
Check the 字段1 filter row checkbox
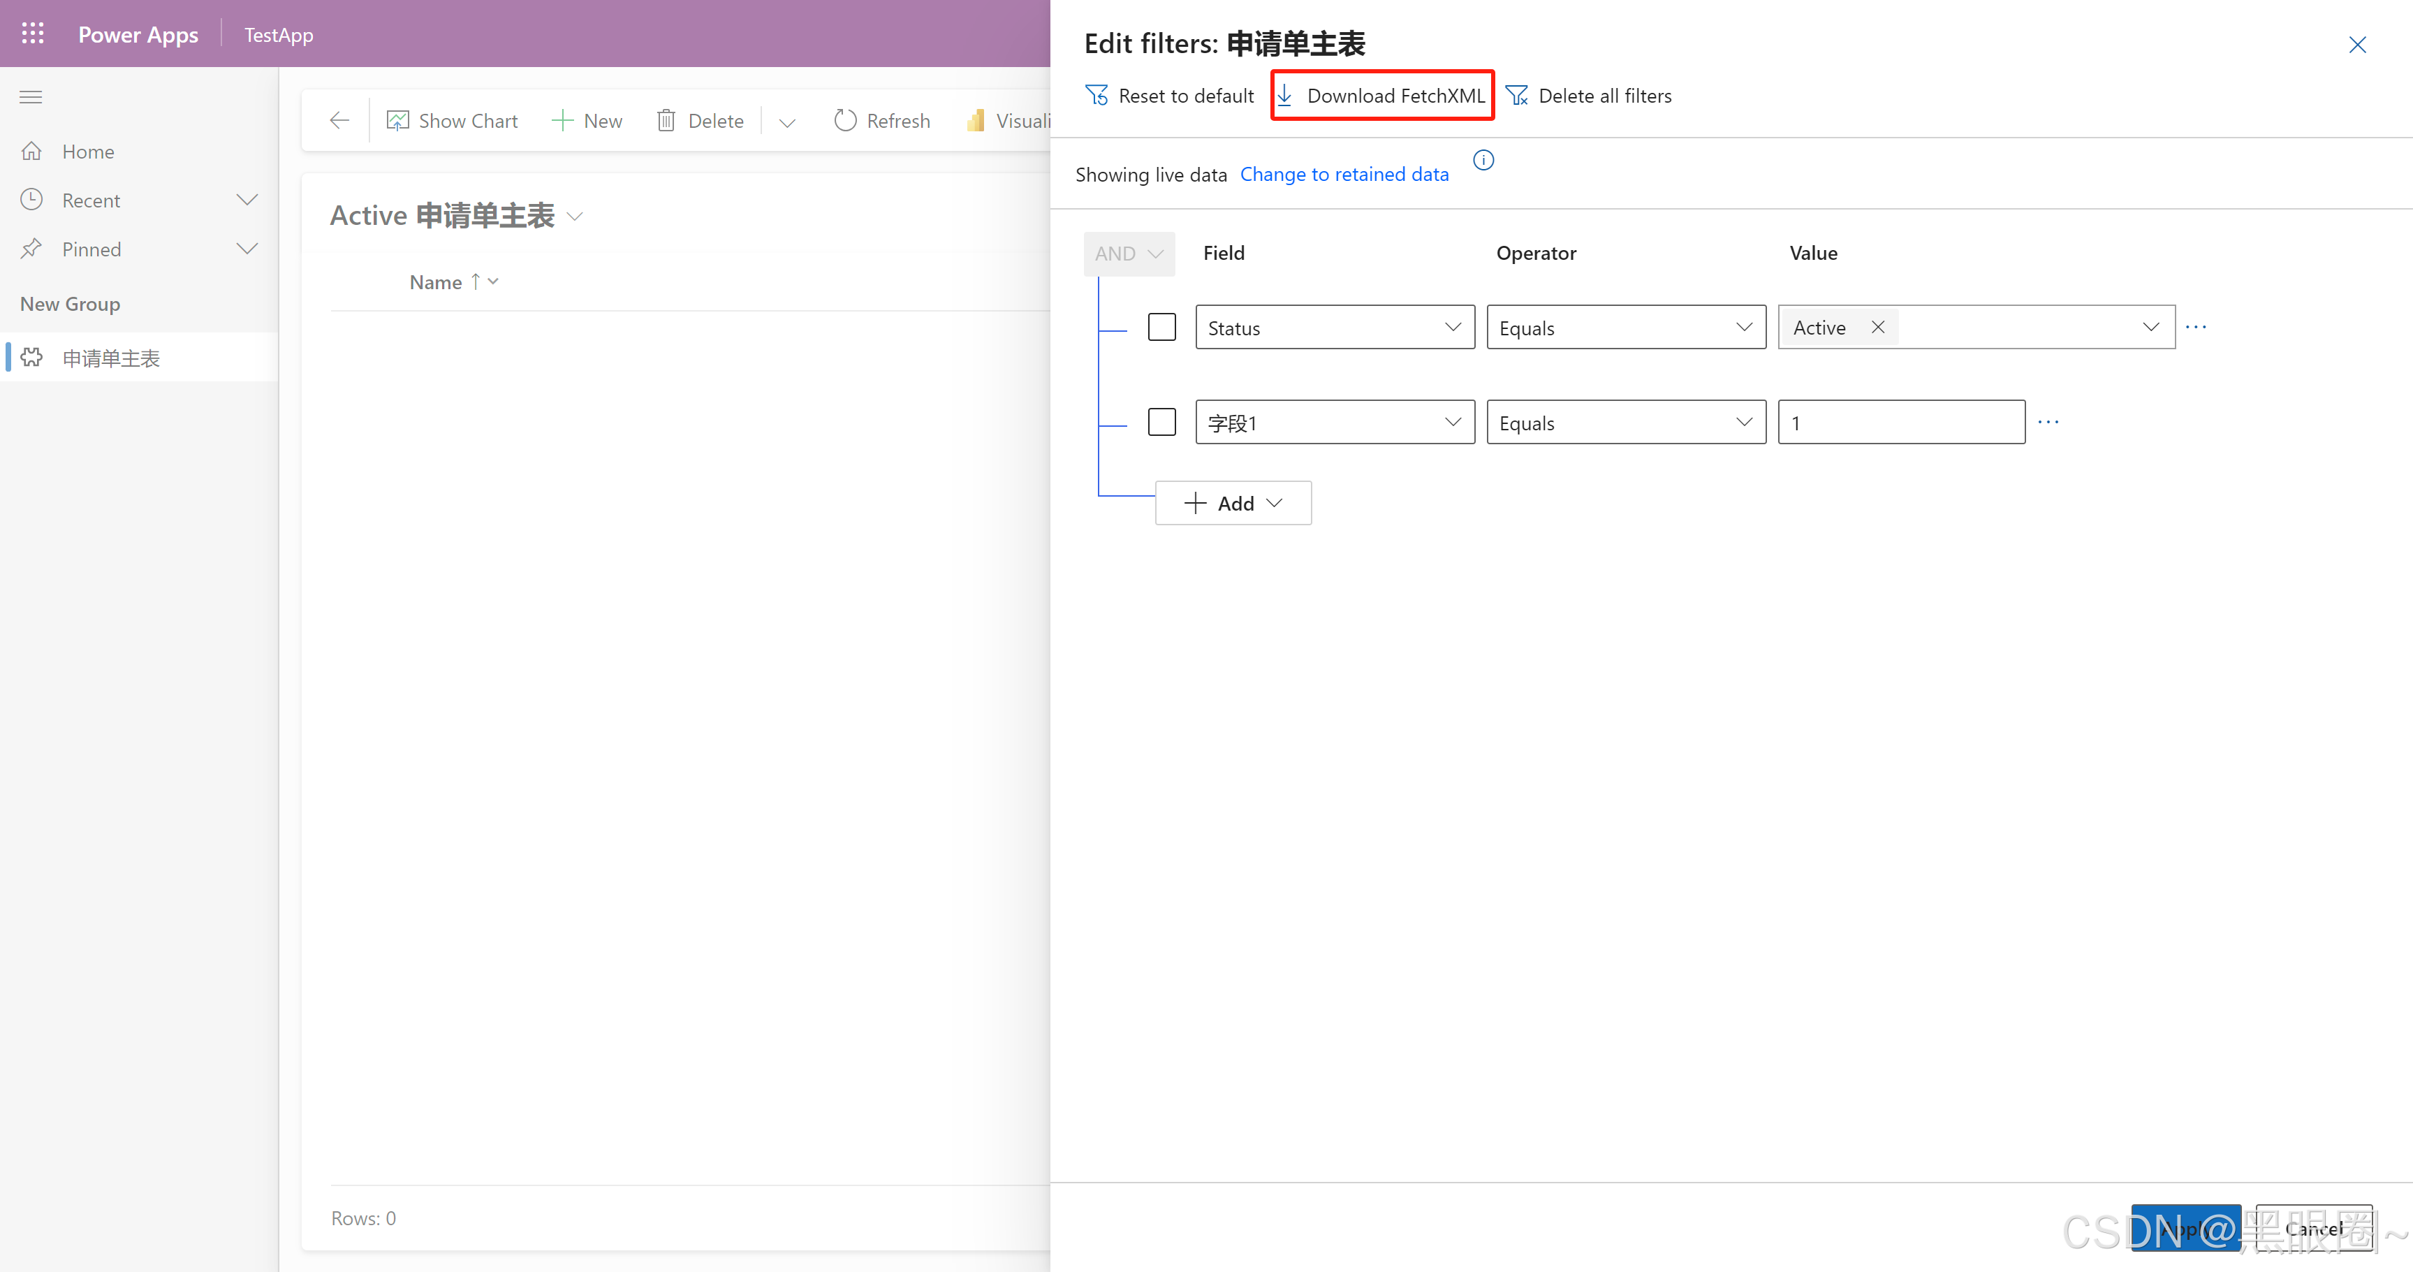[1161, 421]
